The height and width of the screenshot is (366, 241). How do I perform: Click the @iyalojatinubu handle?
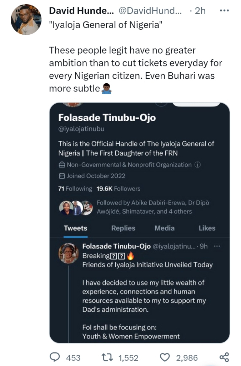81,129
